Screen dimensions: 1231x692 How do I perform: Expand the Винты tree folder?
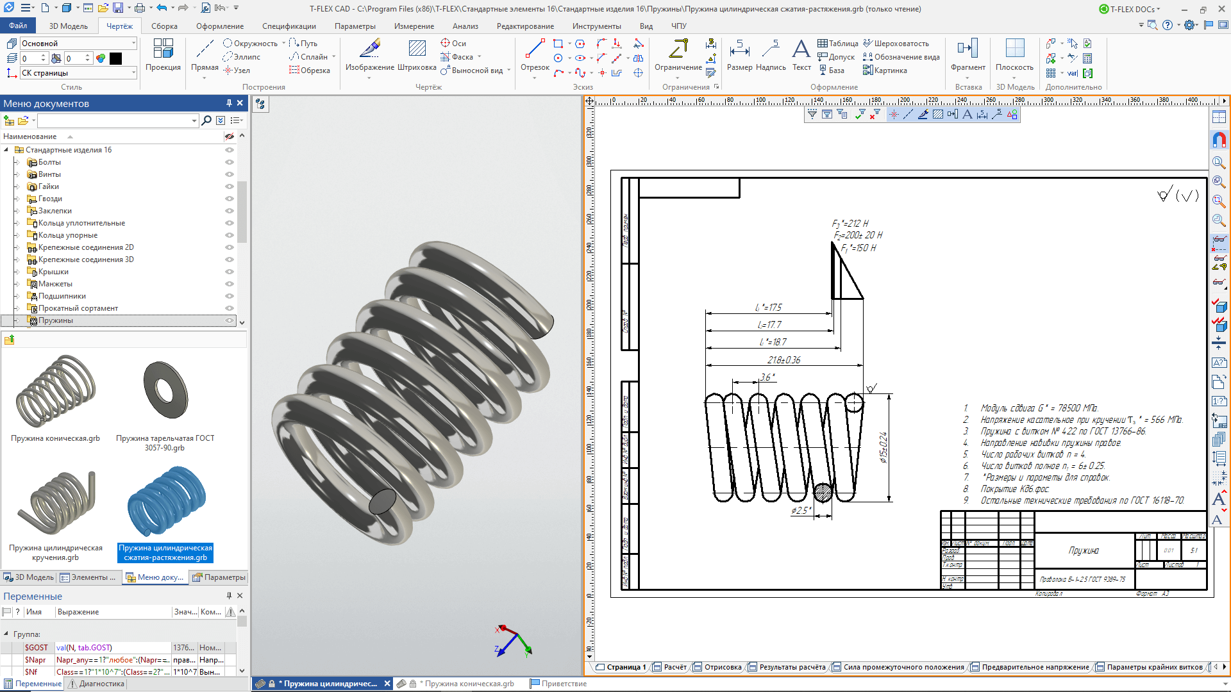click(x=17, y=174)
